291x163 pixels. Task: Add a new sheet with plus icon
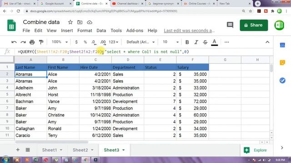(18, 150)
